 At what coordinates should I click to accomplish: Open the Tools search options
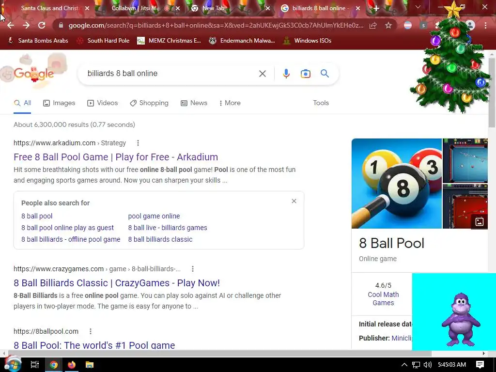click(x=321, y=103)
